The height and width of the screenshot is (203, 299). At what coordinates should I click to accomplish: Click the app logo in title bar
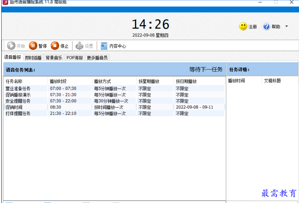[x=5, y=2]
